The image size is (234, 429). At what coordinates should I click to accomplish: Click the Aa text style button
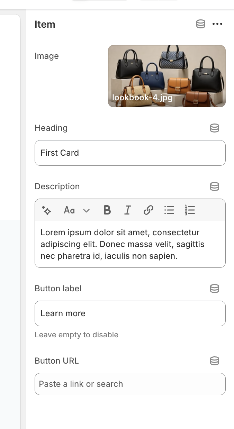69,210
